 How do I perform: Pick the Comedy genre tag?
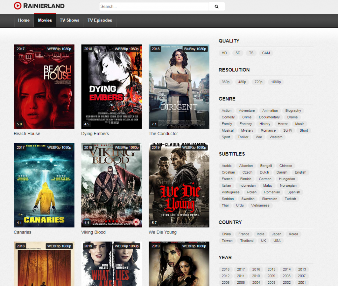(x=228, y=117)
